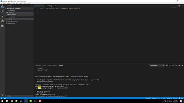Open the Search view in activity bar
The width and height of the screenshot is (184, 103).
2,11
